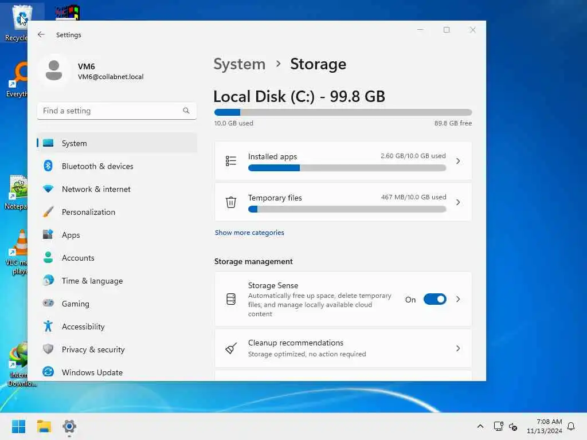The height and width of the screenshot is (440, 587).
Task: Click the 89.8 GB free label
Action: click(453, 123)
